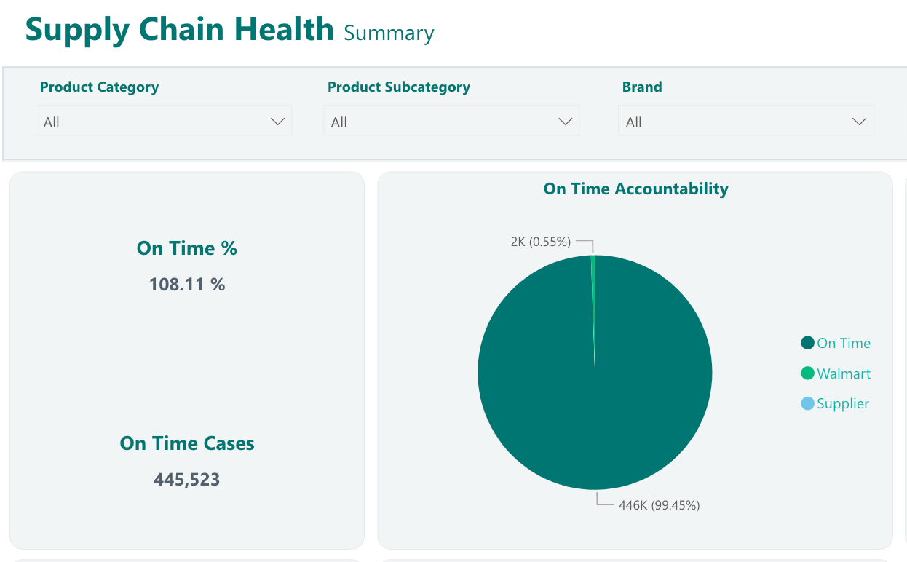Click the Walmart legend label
This screenshot has width=907, height=562.
coord(844,373)
